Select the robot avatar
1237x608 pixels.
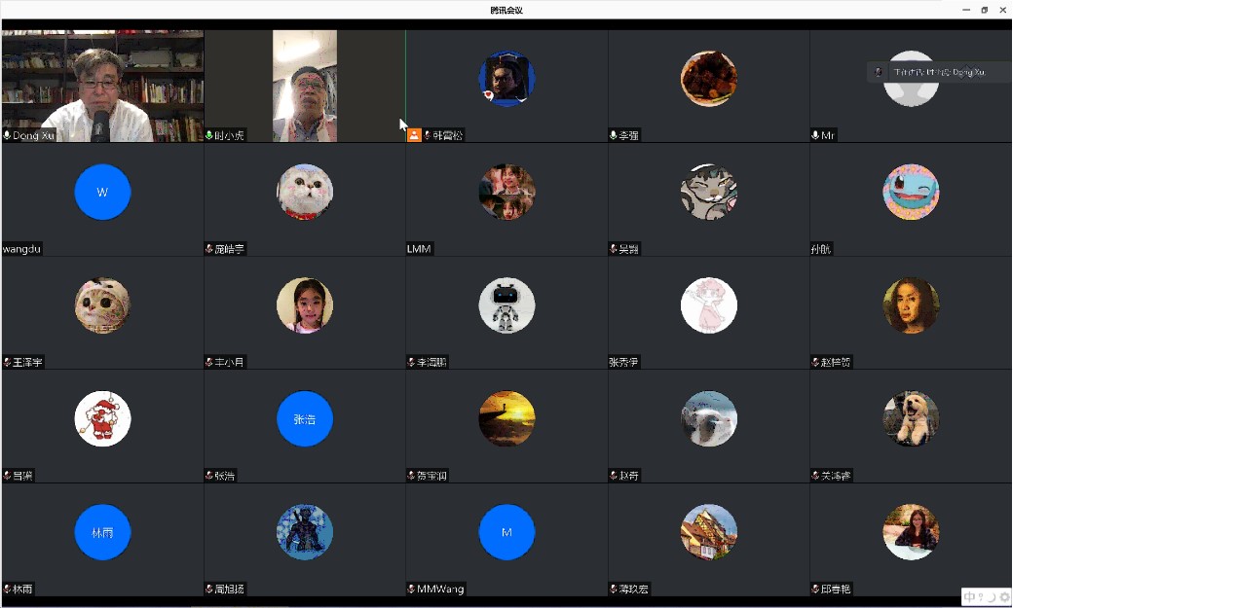(x=506, y=305)
